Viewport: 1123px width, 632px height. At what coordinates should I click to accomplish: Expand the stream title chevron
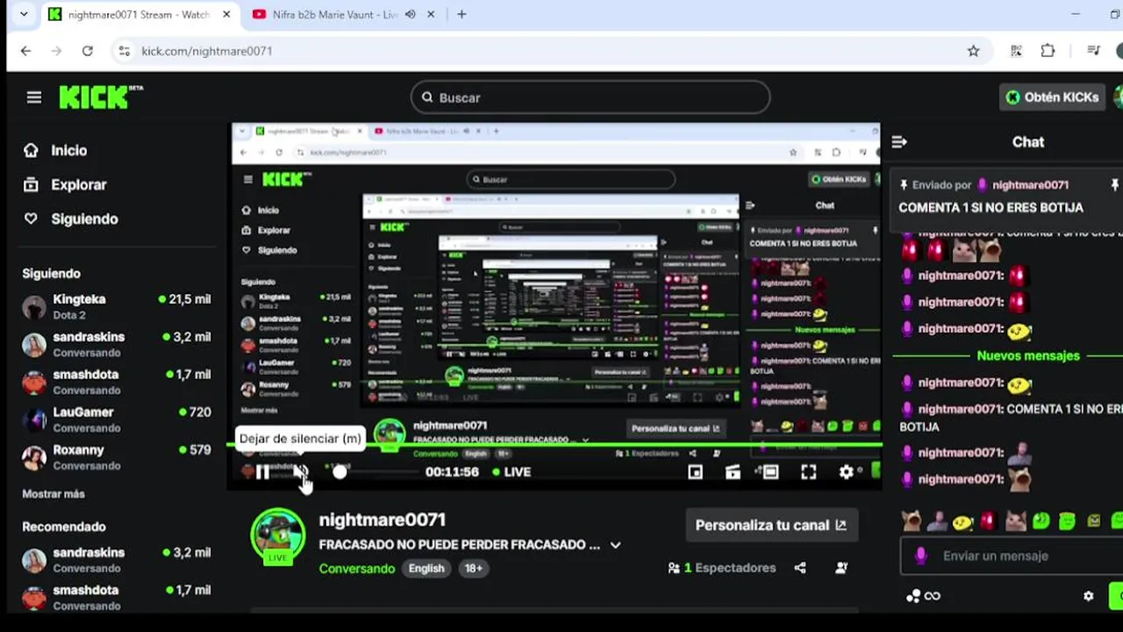615,545
